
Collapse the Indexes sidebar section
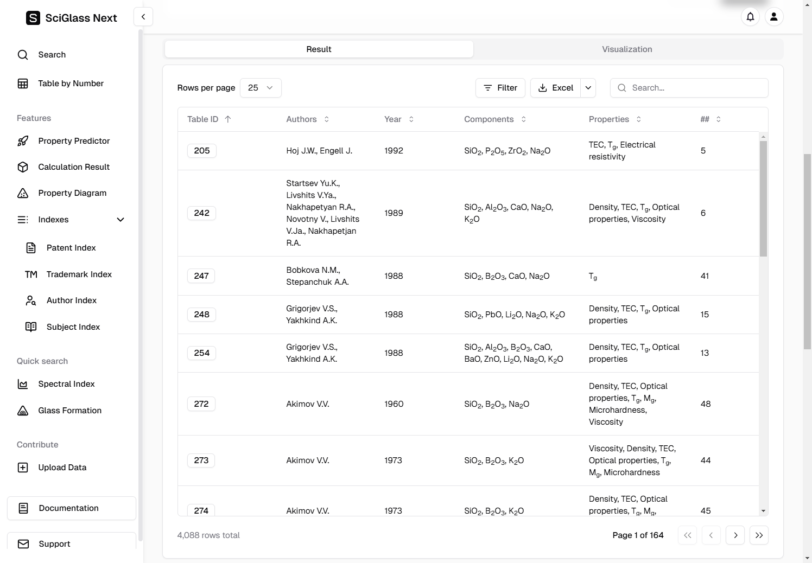click(x=120, y=220)
